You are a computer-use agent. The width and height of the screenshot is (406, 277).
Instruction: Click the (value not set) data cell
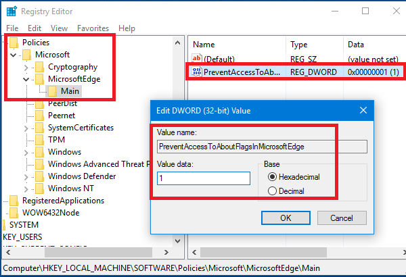point(373,59)
